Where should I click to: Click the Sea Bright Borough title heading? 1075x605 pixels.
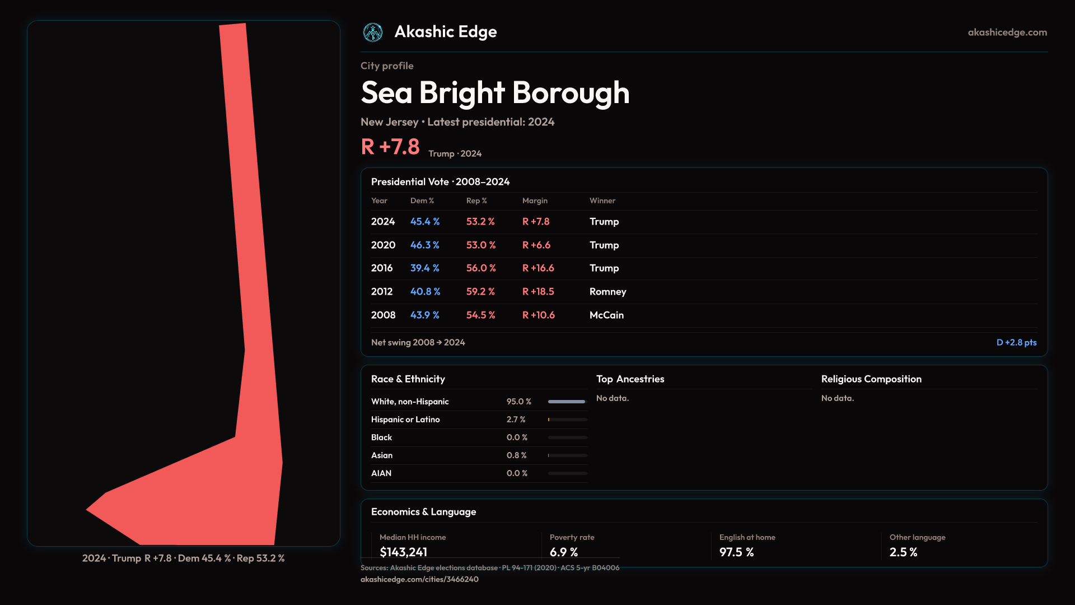pyautogui.click(x=495, y=92)
